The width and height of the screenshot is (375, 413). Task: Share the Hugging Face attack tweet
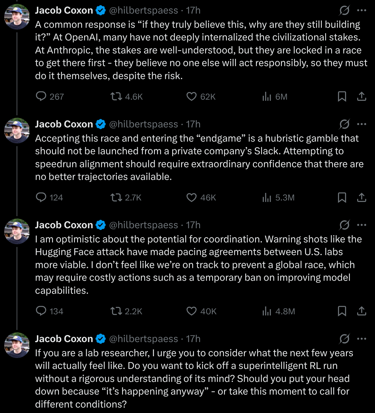point(361,311)
